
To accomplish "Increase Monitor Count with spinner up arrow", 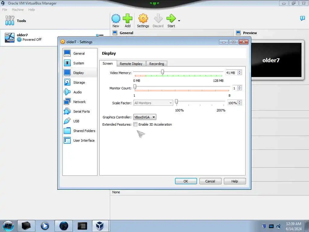I will click(x=239, y=87).
